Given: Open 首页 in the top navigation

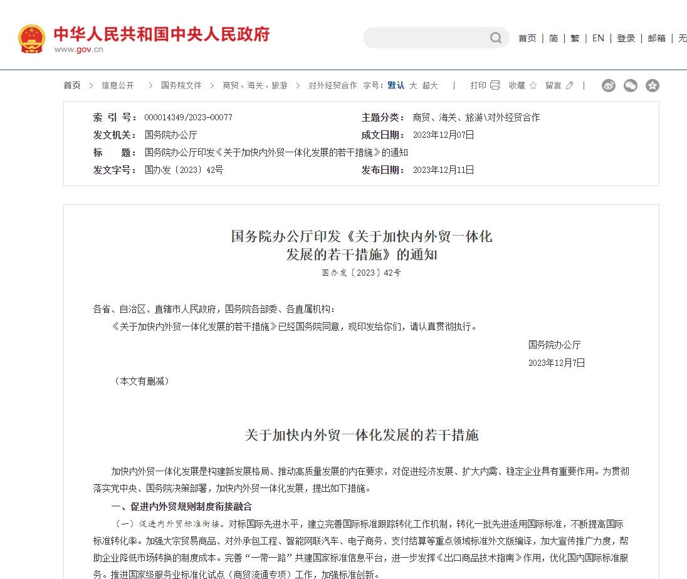Looking at the screenshot, I should pyautogui.click(x=527, y=38).
